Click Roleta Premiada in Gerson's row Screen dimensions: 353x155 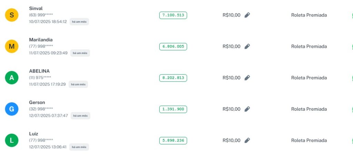309,109
